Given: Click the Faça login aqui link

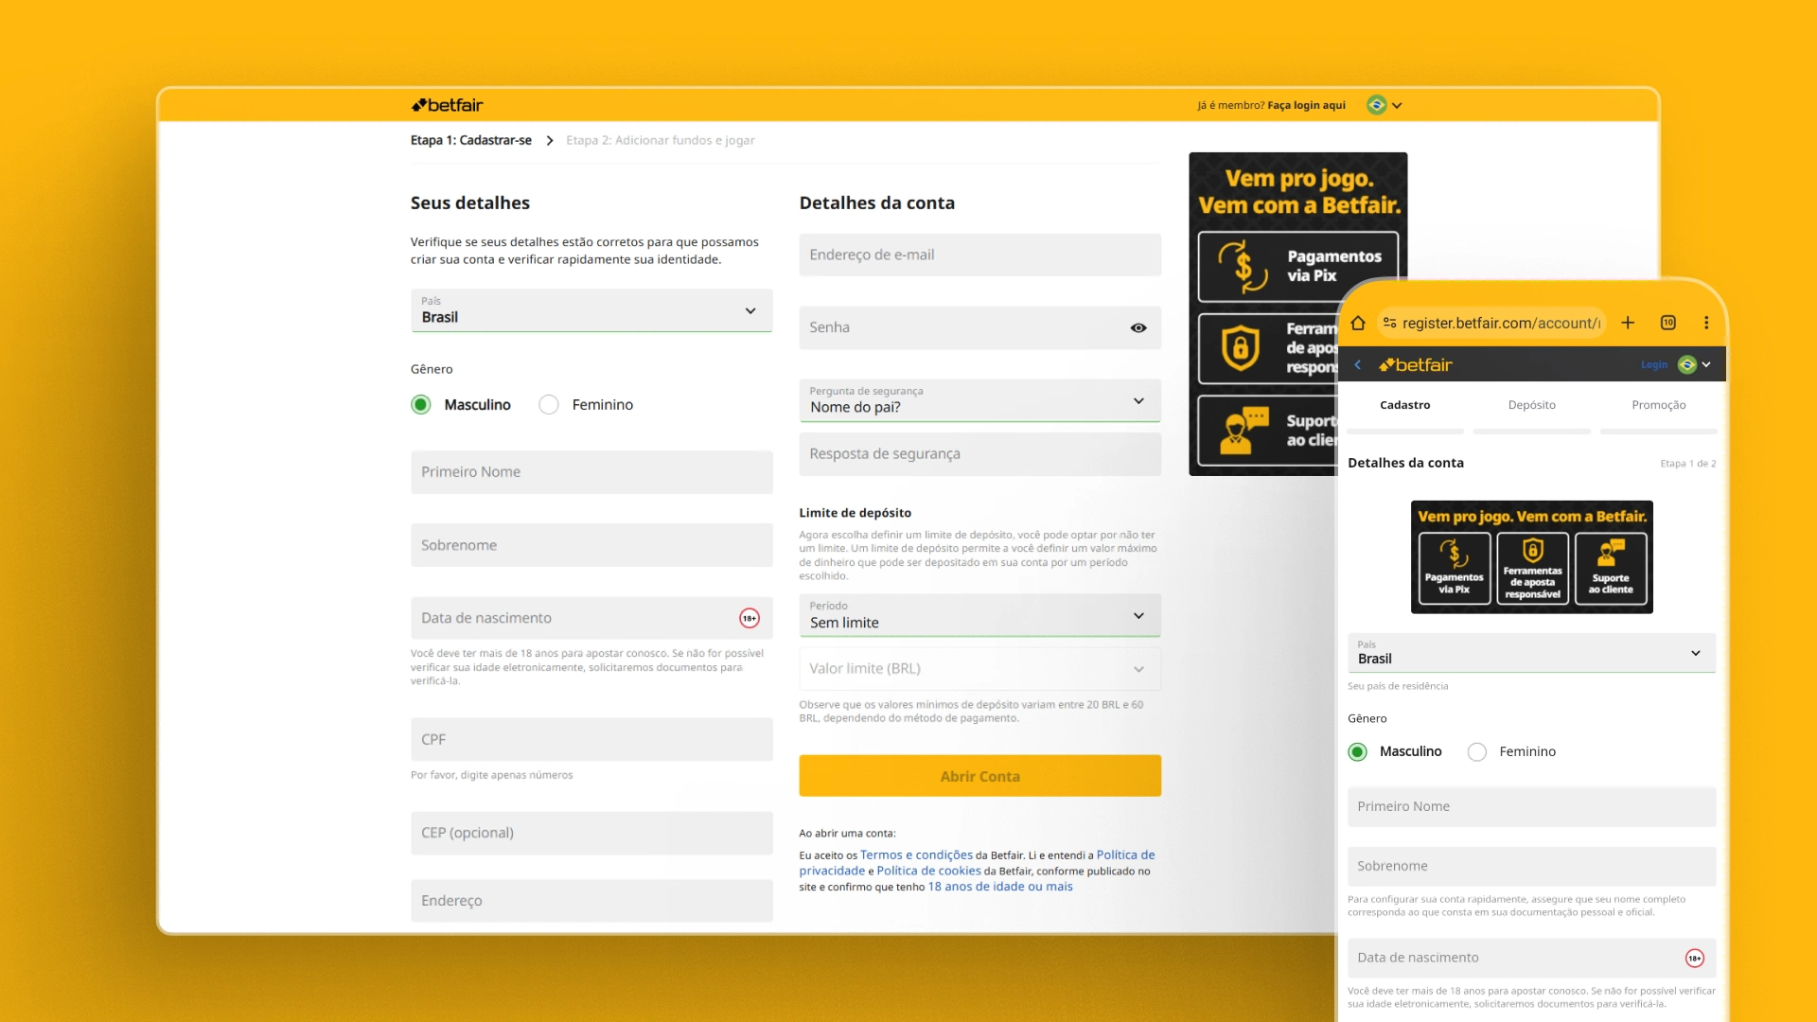Looking at the screenshot, I should [1306, 105].
